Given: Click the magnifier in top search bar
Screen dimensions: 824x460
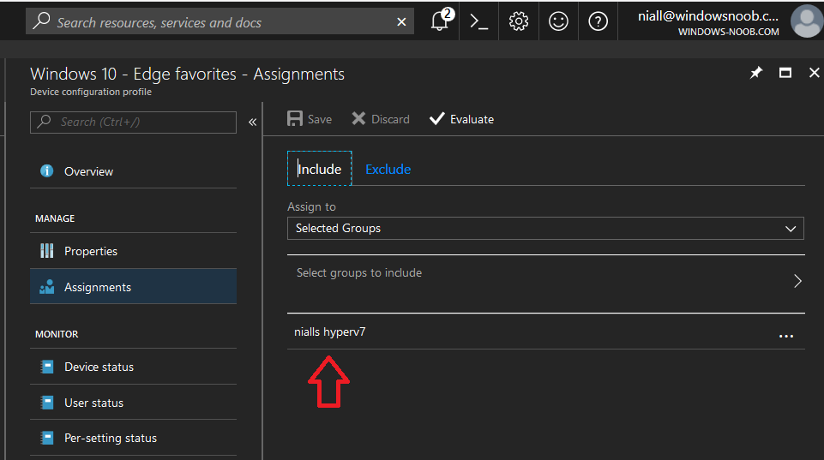Looking at the screenshot, I should [x=41, y=21].
